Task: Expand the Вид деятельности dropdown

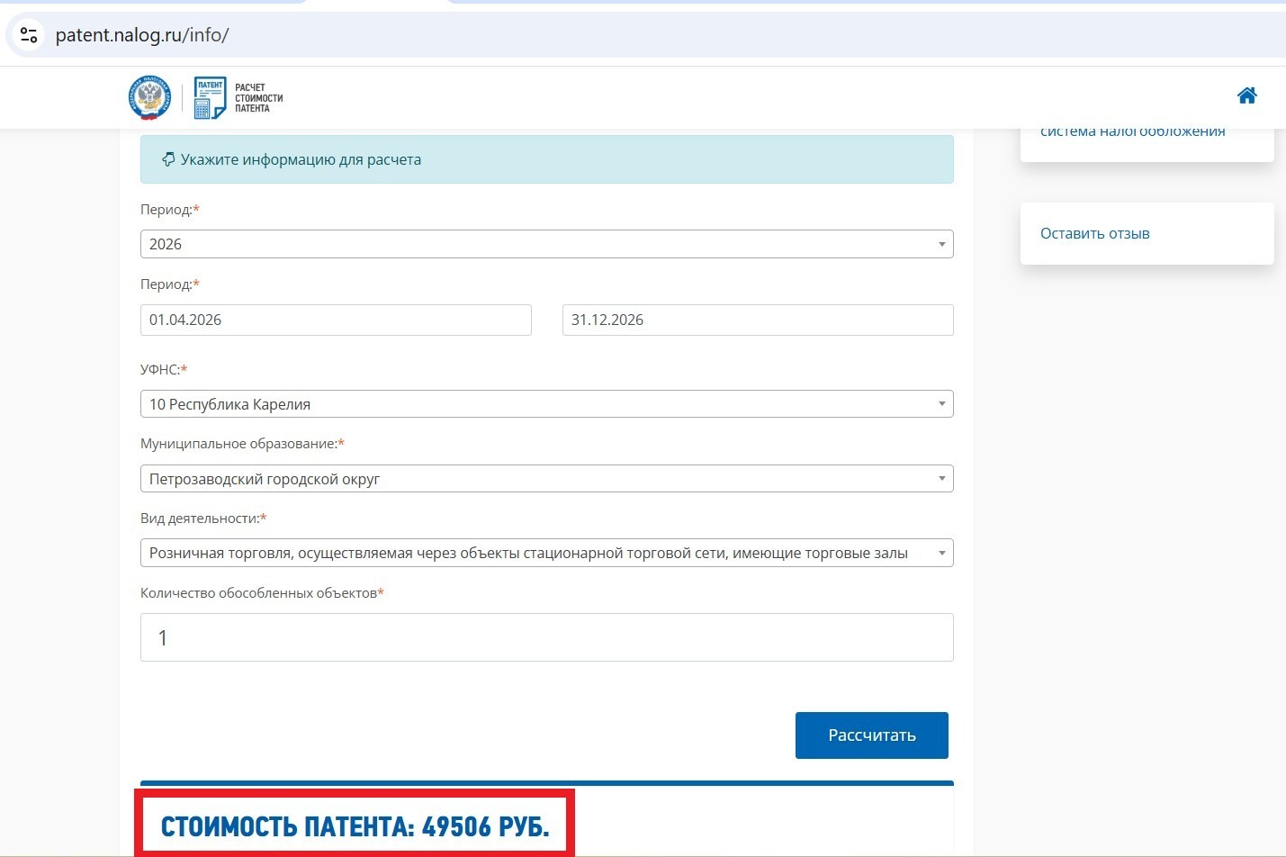Action: pos(546,553)
